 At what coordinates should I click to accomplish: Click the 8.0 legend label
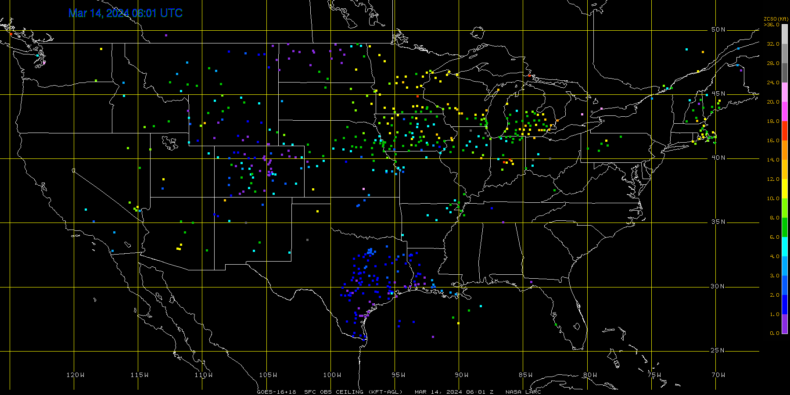774,218
